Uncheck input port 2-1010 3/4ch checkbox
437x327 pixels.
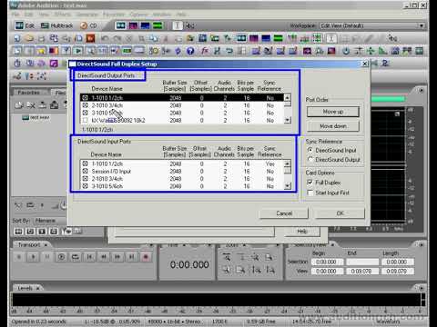(x=86, y=179)
